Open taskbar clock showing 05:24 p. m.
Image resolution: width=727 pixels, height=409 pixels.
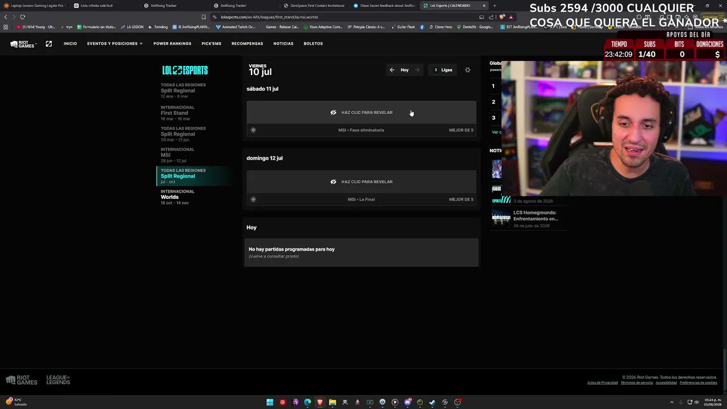(713, 402)
